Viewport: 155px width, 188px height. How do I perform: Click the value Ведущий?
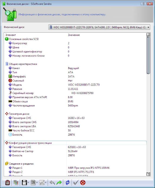(73, 68)
